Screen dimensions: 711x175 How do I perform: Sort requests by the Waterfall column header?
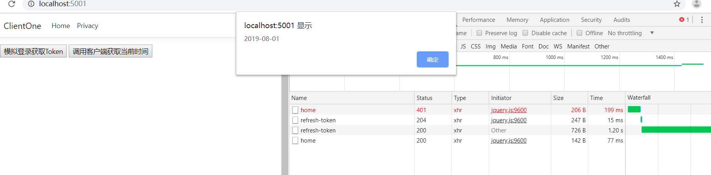click(639, 98)
